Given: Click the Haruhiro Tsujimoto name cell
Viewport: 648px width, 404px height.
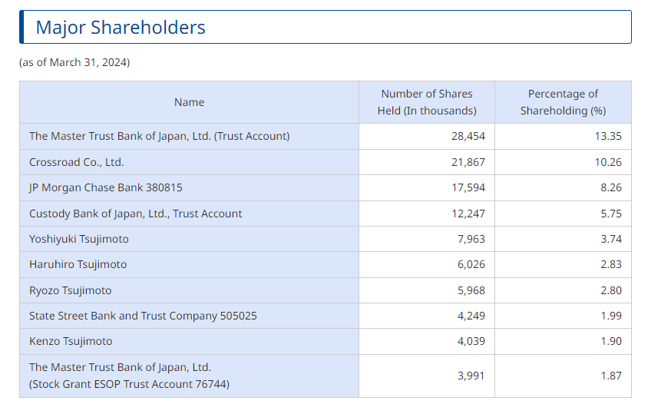Looking at the screenshot, I should coord(190,265).
